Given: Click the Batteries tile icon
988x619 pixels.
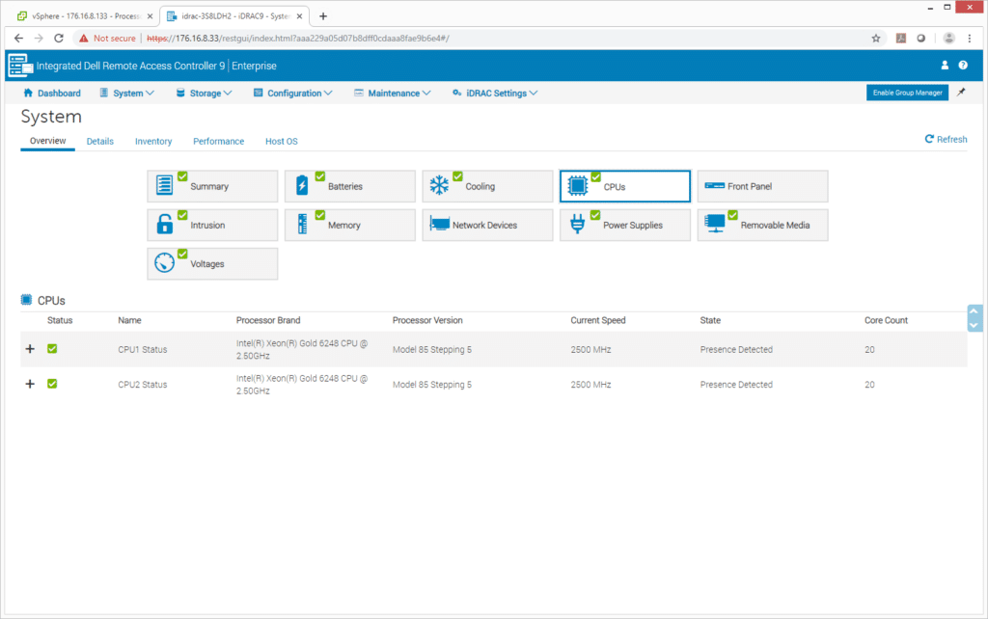Looking at the screenshot, I should point(302,186).
